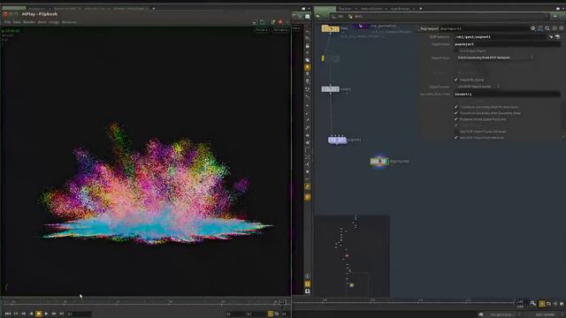Screen dimensions: 566x318
Task: Open the Persp viewport dropdown
Action: click(x=262, y=30)
